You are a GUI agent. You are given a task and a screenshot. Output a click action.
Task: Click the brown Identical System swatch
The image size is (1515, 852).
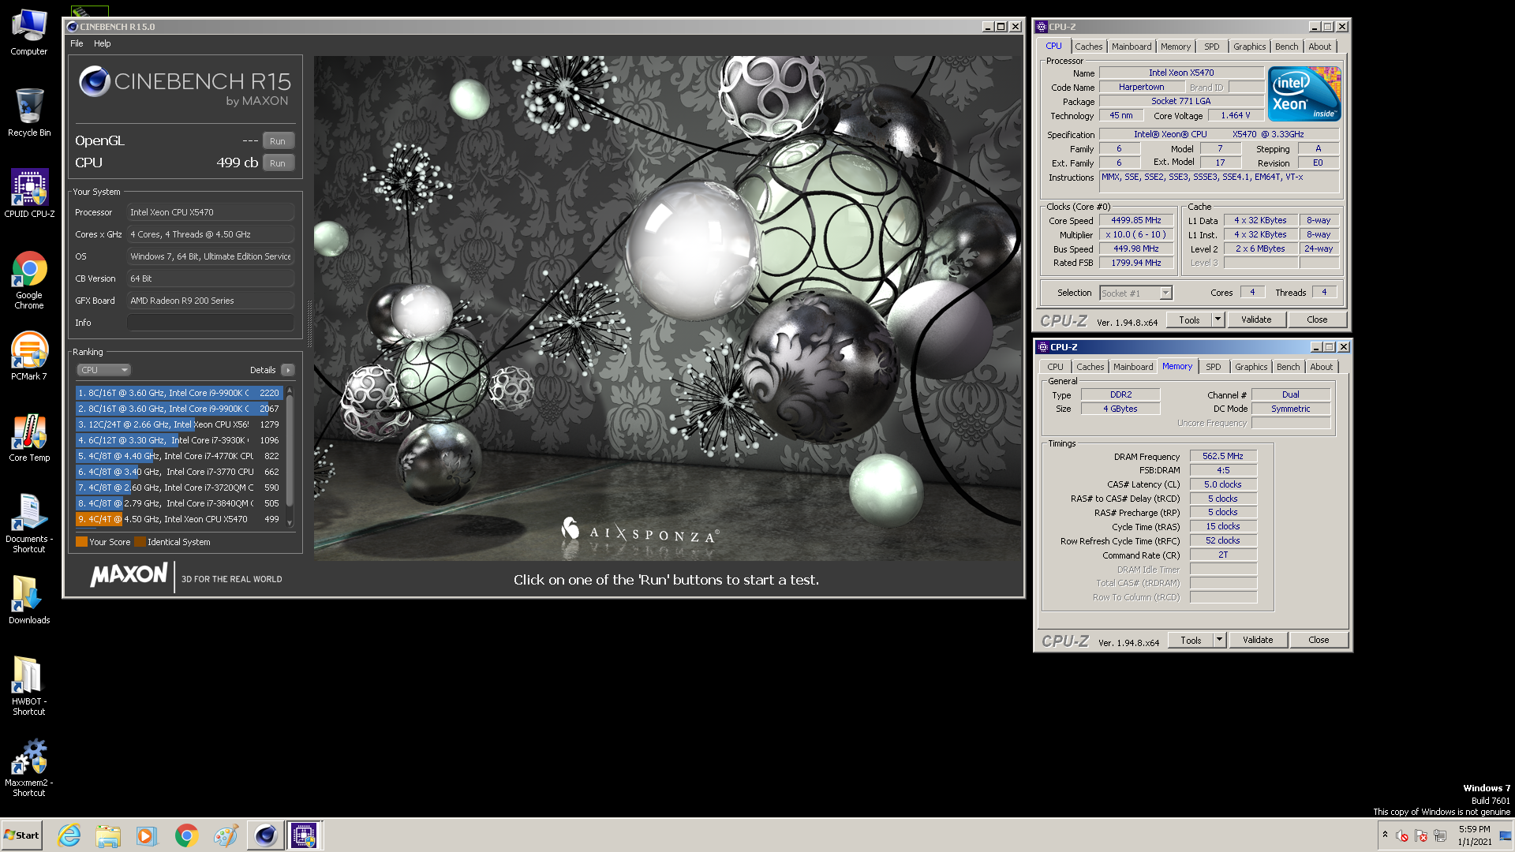[x=140, y=542]
